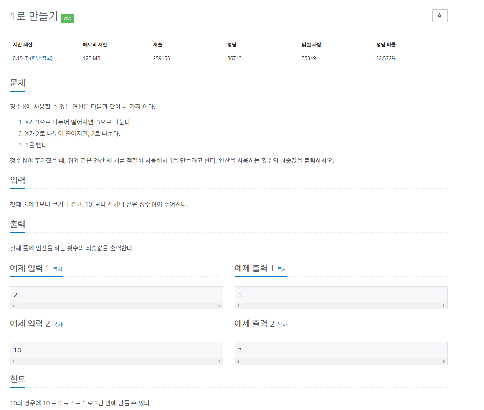This screenshot has width=484, height=410.
Task: Click right scroll arrow in 예제 입력 2 box
Action: coord(220,361)
